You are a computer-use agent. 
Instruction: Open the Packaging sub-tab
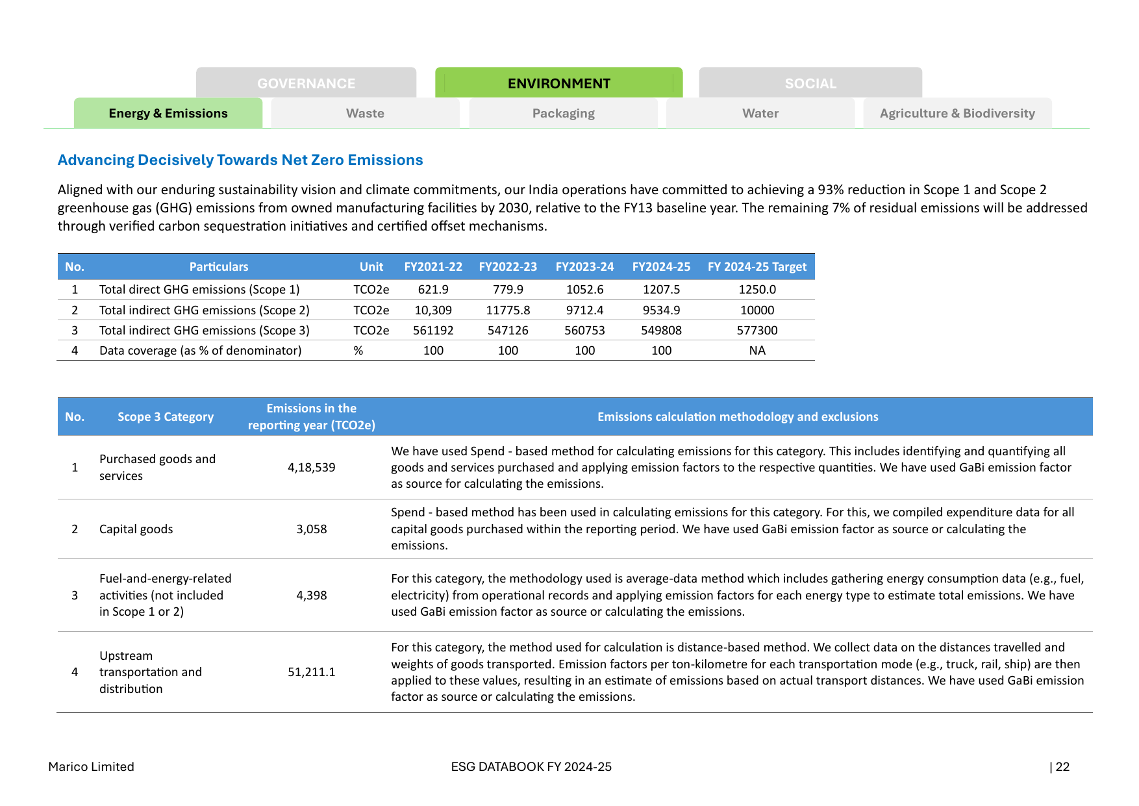(563, 113)
